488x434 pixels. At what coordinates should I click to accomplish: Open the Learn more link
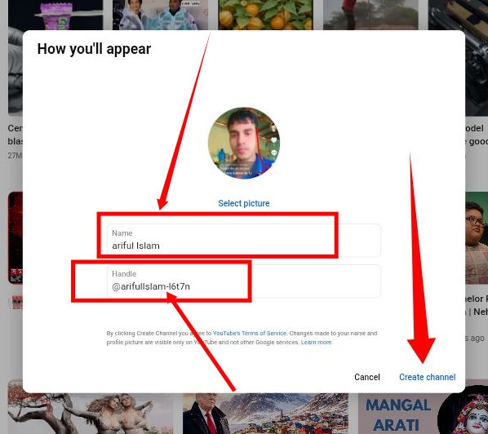point(316,342)
